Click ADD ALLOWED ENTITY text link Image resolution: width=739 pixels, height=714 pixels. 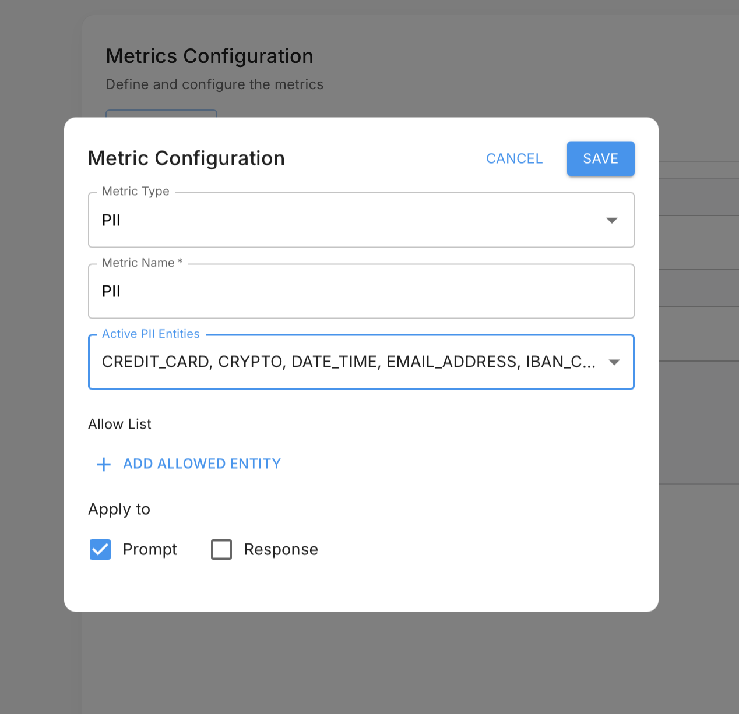pos(202,464)
